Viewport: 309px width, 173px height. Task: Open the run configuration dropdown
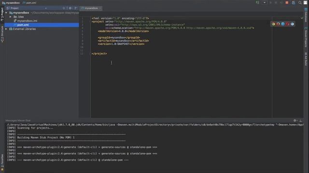pyautogui.click(x=265, y=2)
